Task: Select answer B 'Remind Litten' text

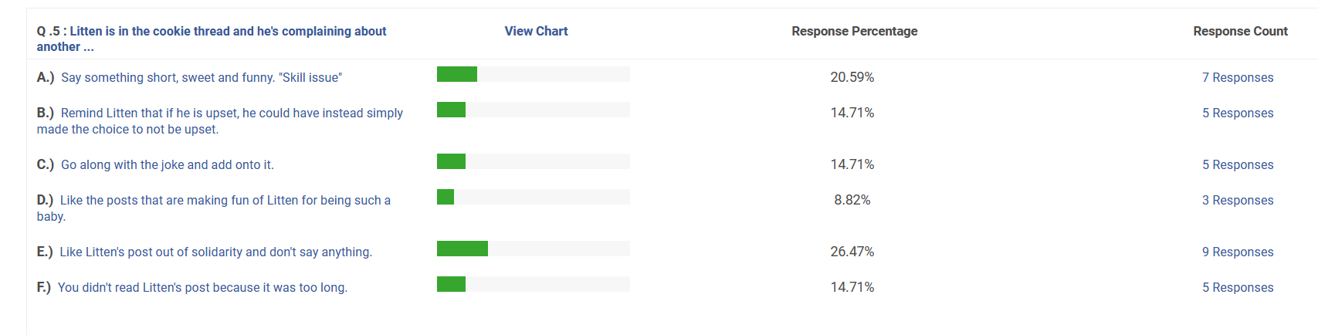Action: (220, 121)
